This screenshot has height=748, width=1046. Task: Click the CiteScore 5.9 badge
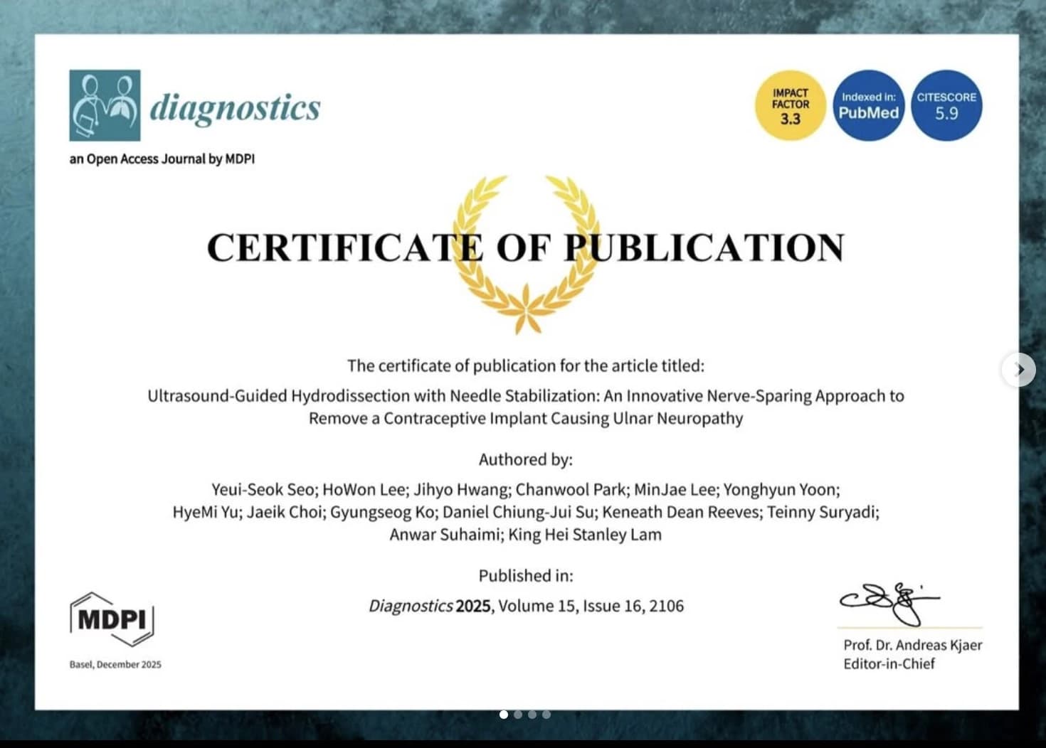click(946, 105)
